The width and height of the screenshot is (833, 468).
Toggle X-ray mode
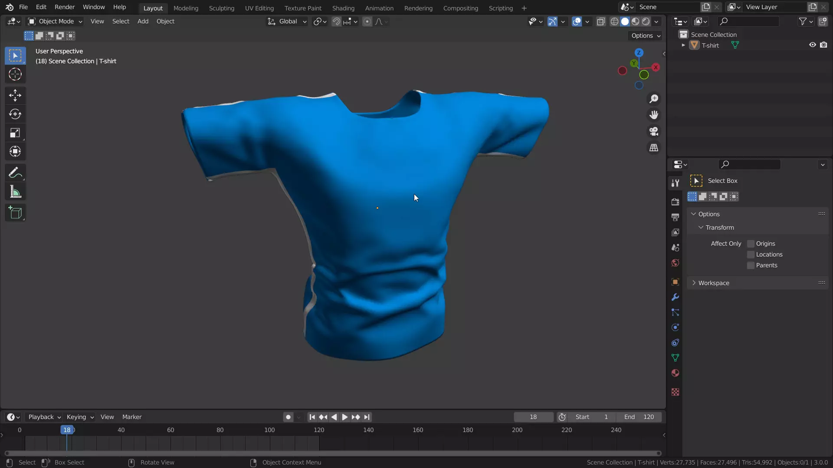pos(601,21)
